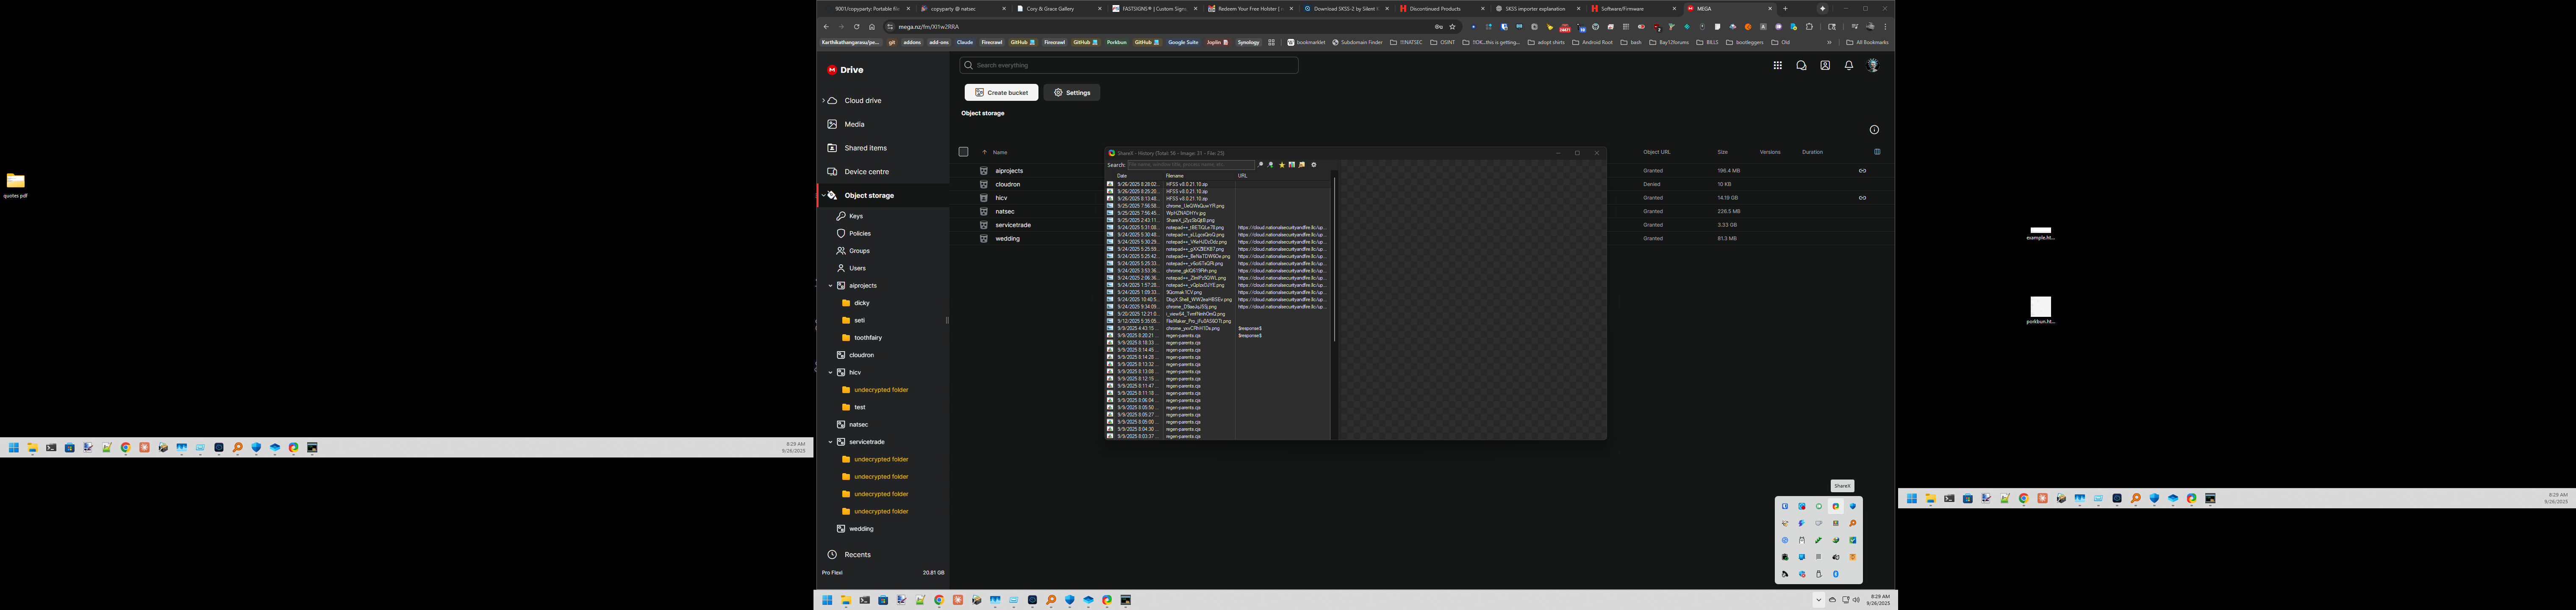2576x610 pixels.
Task: Collapse the servicetrade bucket tree
Action: point(830,442)
